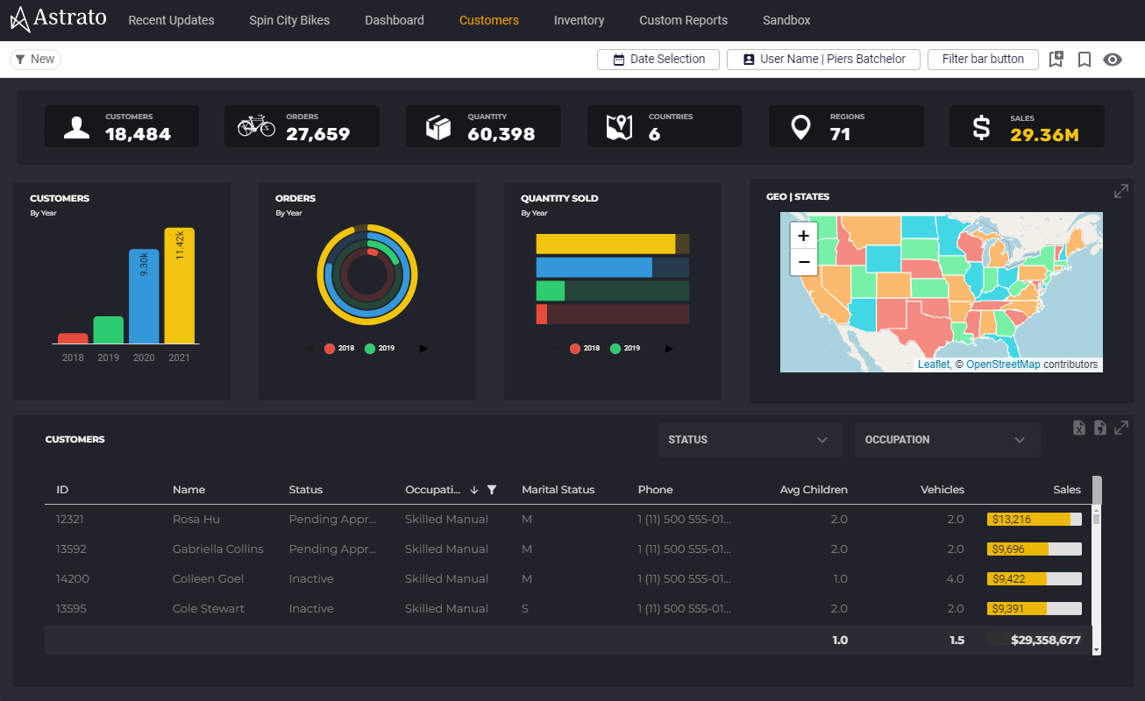Screen dimensions: 1145x701
Task: Add a new bookmark using the bookmark-plus icon
Action: click(1056, 59)
